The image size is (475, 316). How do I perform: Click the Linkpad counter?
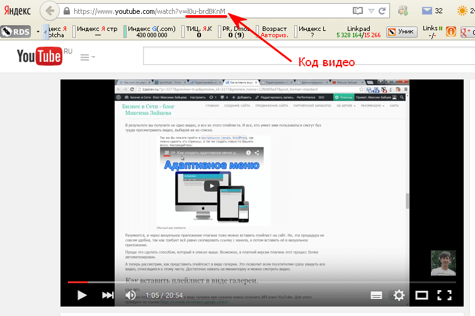click(358, 32)
